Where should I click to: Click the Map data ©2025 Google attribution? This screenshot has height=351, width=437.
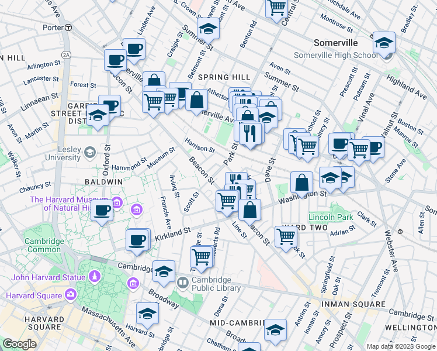[401, 347]
